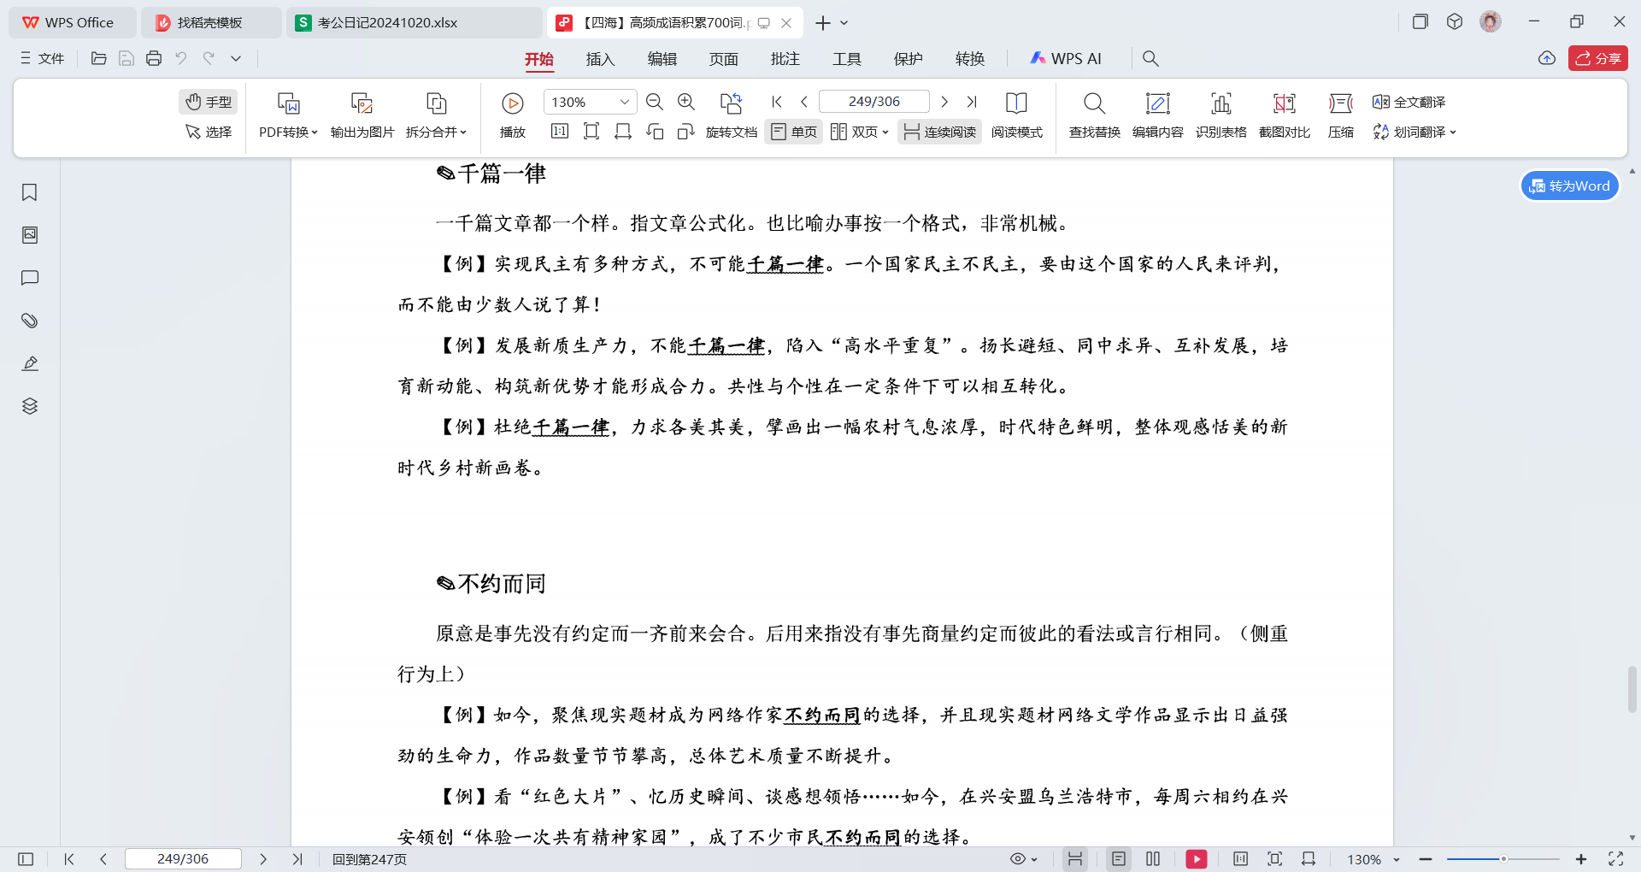
Task: Enable the 手型 hand tool
Action: 209,102
